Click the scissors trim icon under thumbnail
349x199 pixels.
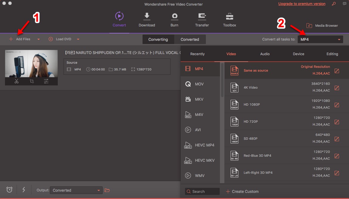tap(16, 81)
